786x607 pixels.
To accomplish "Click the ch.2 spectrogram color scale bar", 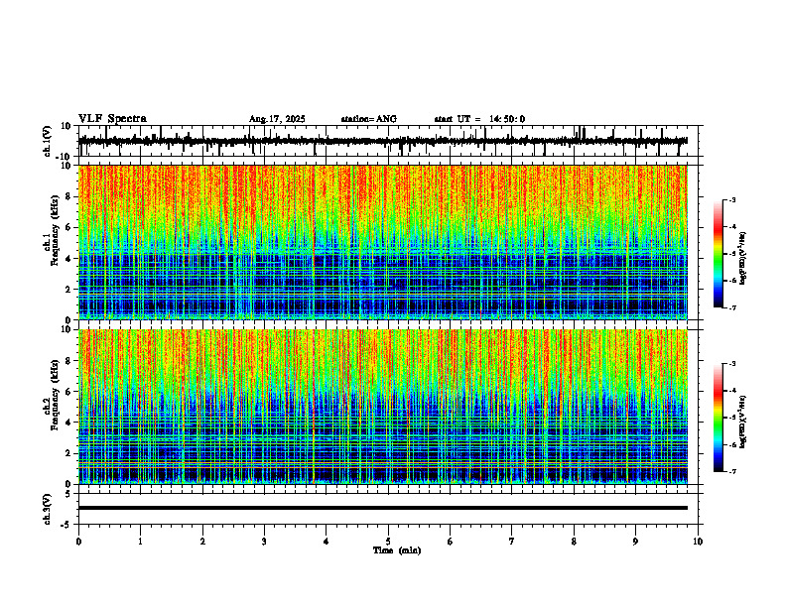I will 719,418.
